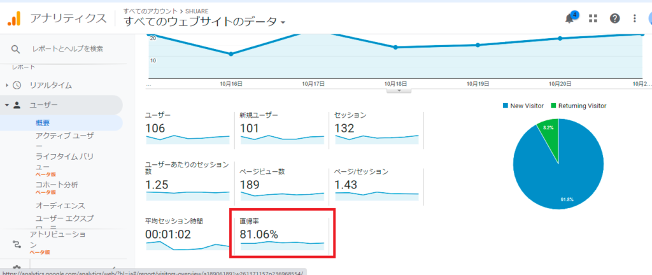Image resolution: width=652 pixels, height=275 pixels.
Task: Expand オーディエンス in the sidebar
Action: point(60,206)
